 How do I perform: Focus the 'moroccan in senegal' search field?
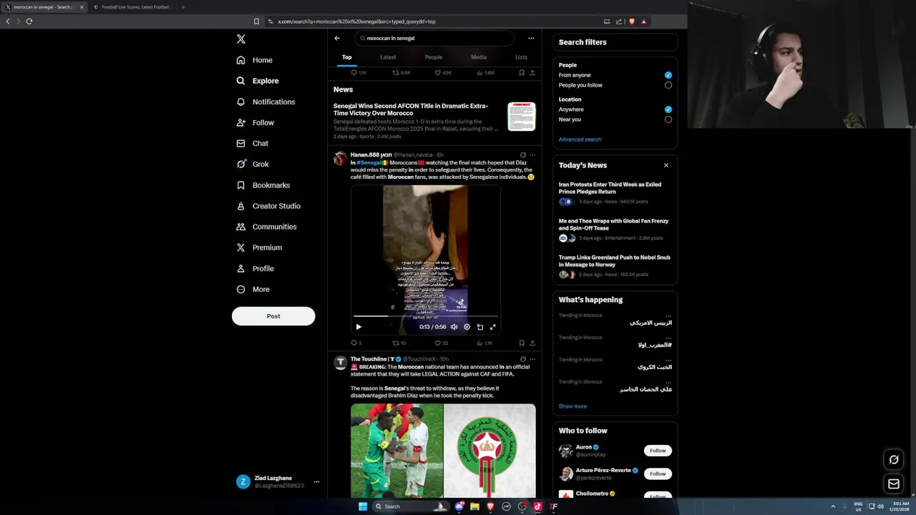click(x=435, y=38)
